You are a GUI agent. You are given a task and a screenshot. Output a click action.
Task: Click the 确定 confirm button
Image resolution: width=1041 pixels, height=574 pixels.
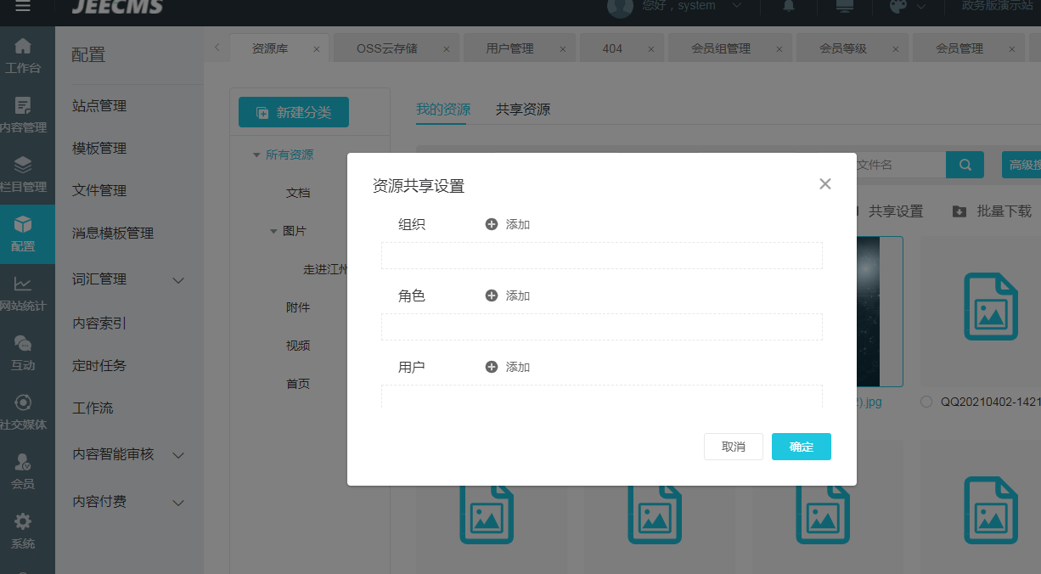click(801, 447)
